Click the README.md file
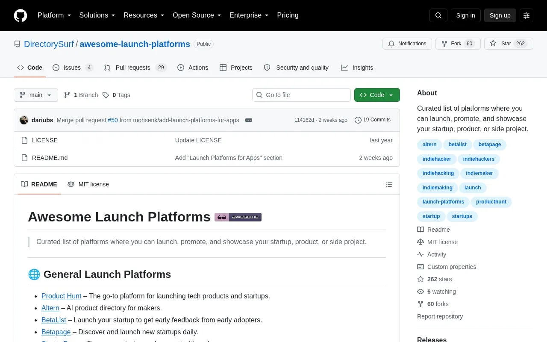Image resolution: width=547 pixels, height=342 pixels. point(50,158)
